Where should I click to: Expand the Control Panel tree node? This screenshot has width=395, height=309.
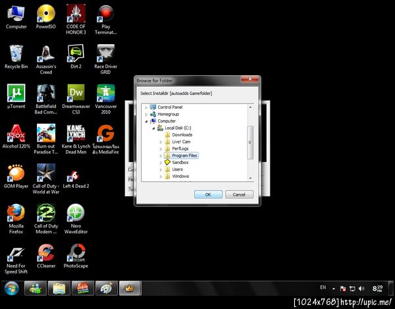(x=146, y=107)
